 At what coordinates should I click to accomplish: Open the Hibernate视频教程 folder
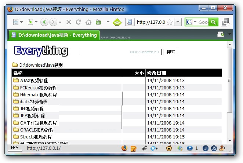point(39,95)
